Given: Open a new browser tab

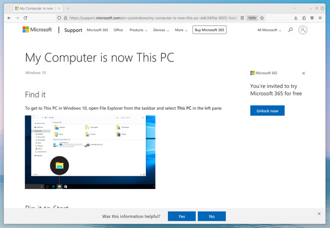Looking at the screenshot, I should click(x=68, y=8).
